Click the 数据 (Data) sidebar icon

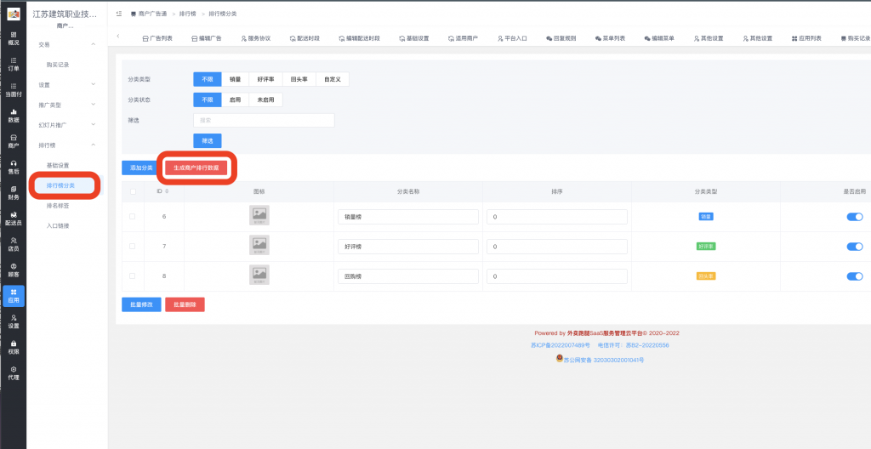tap(14, 116)
